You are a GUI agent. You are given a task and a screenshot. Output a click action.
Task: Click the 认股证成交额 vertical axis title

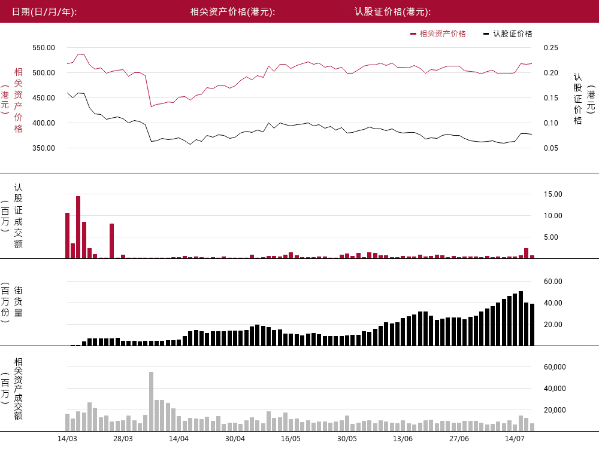(x=18, y=216)
